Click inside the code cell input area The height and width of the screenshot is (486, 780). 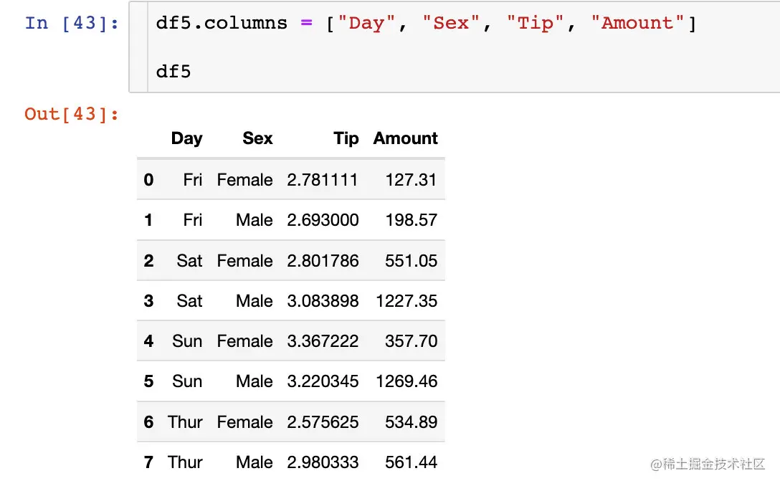pyautogui.click(x=459, y=47)
